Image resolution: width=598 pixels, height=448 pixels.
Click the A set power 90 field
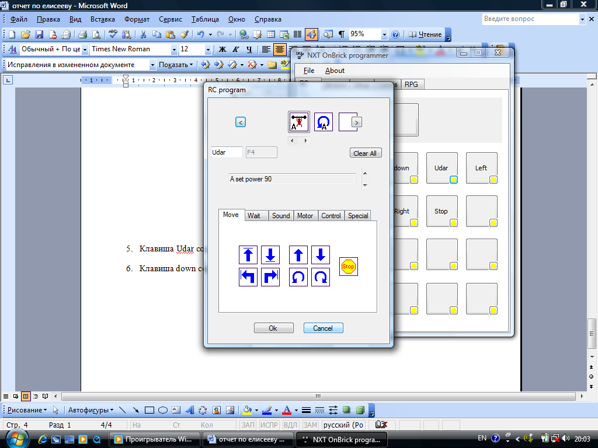coord(292,179)
